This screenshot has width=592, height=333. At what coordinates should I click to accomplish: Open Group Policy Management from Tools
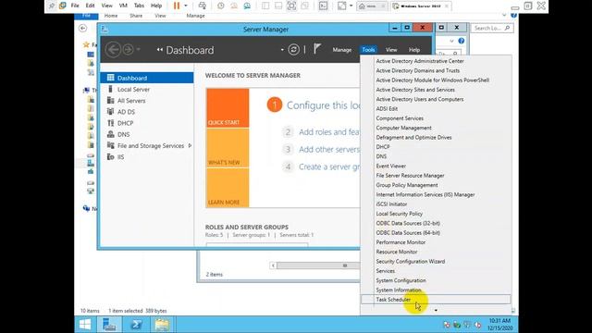coord(407,185)
